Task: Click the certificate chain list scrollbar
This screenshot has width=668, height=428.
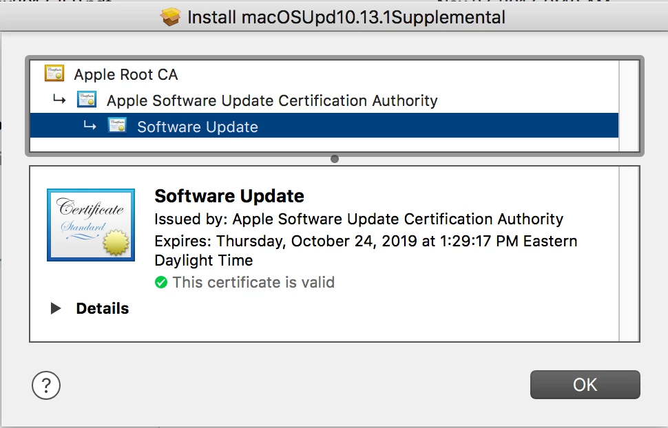Action: (x=629, y=105)
